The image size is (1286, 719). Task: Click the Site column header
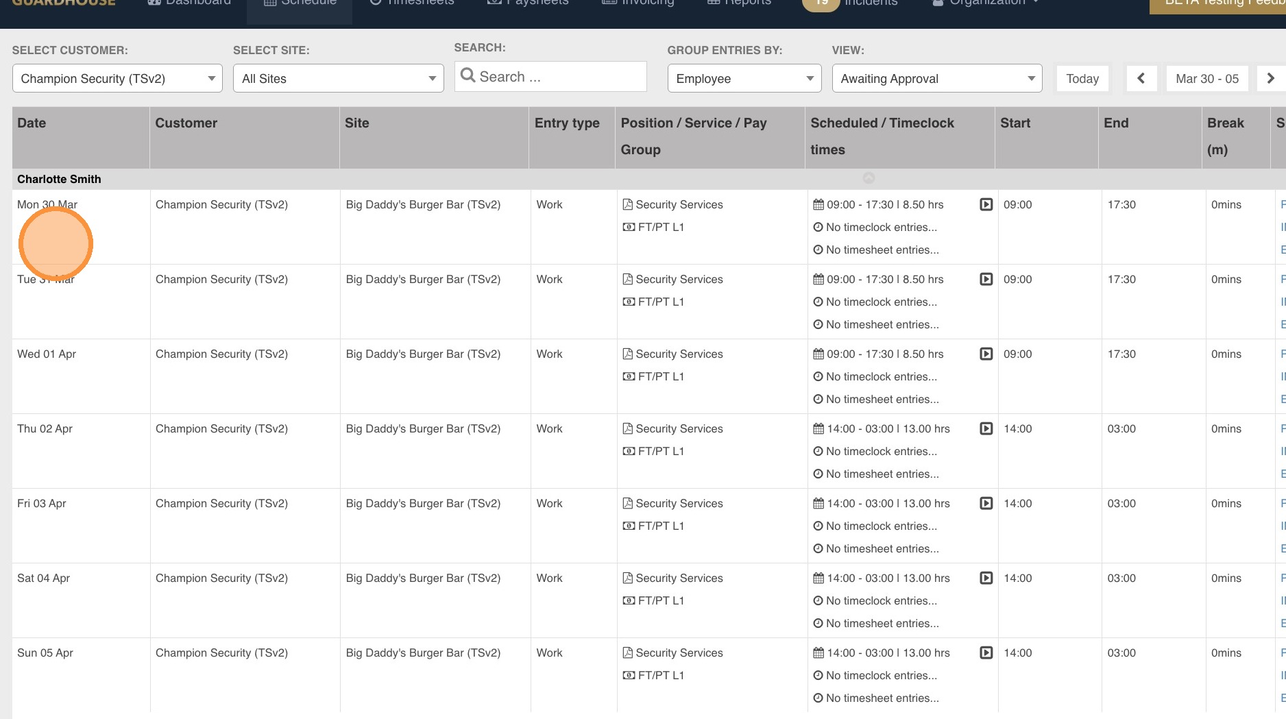coord(434,137)
